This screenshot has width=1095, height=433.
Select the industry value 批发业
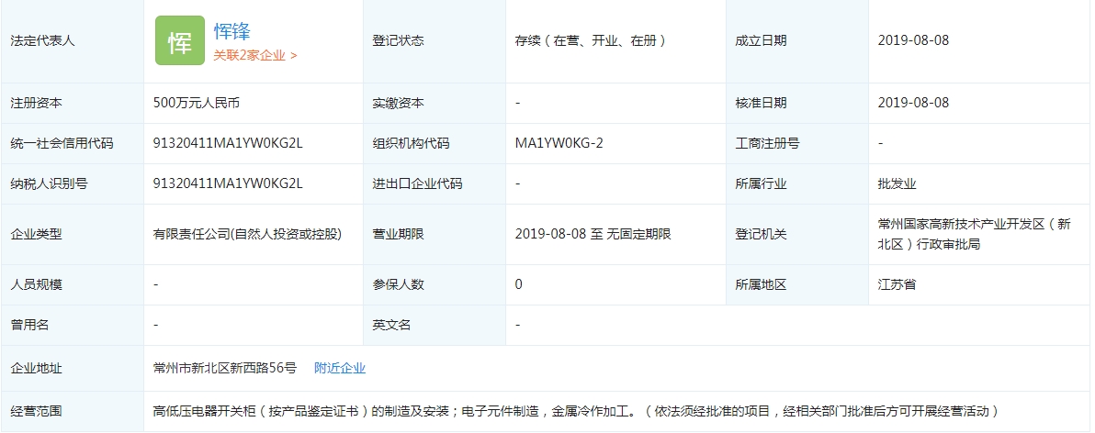897,183
